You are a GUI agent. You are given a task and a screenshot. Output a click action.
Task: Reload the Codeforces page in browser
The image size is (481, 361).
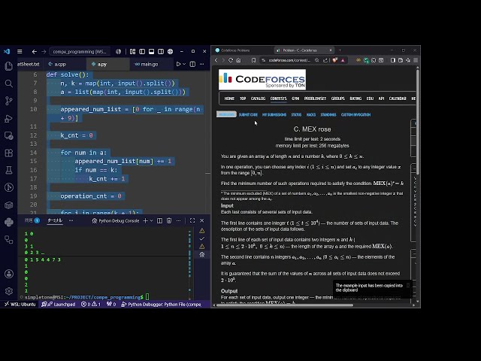231,60
